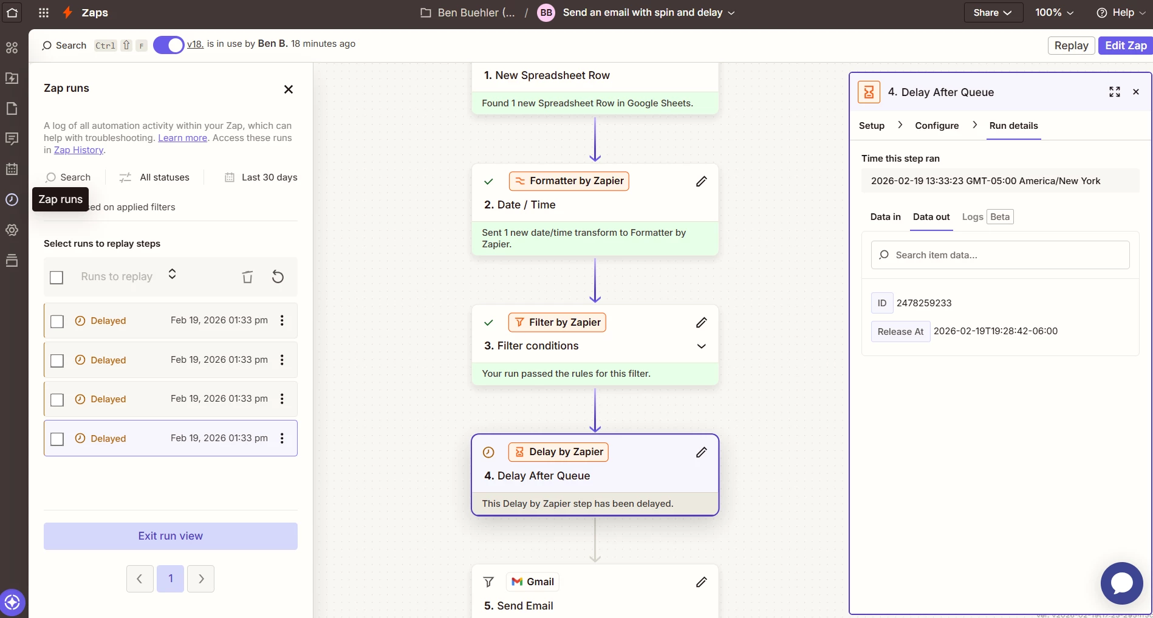Viewport: 1153px width, 618px height.
Task: Click the edit pencil on the Gmail step
Action: [x=701, y=582]
